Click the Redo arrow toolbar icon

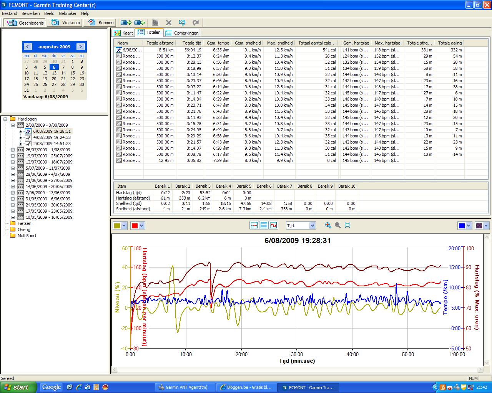point(196,23)
